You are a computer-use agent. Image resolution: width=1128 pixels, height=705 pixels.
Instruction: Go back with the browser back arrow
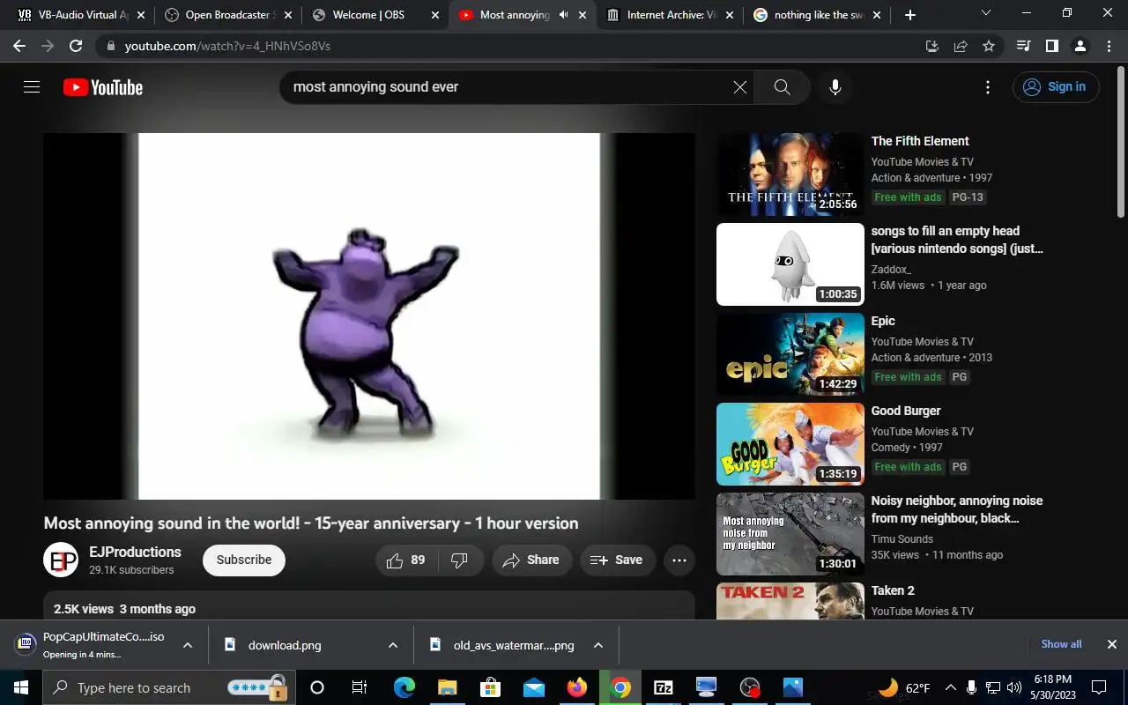point(19,46)
